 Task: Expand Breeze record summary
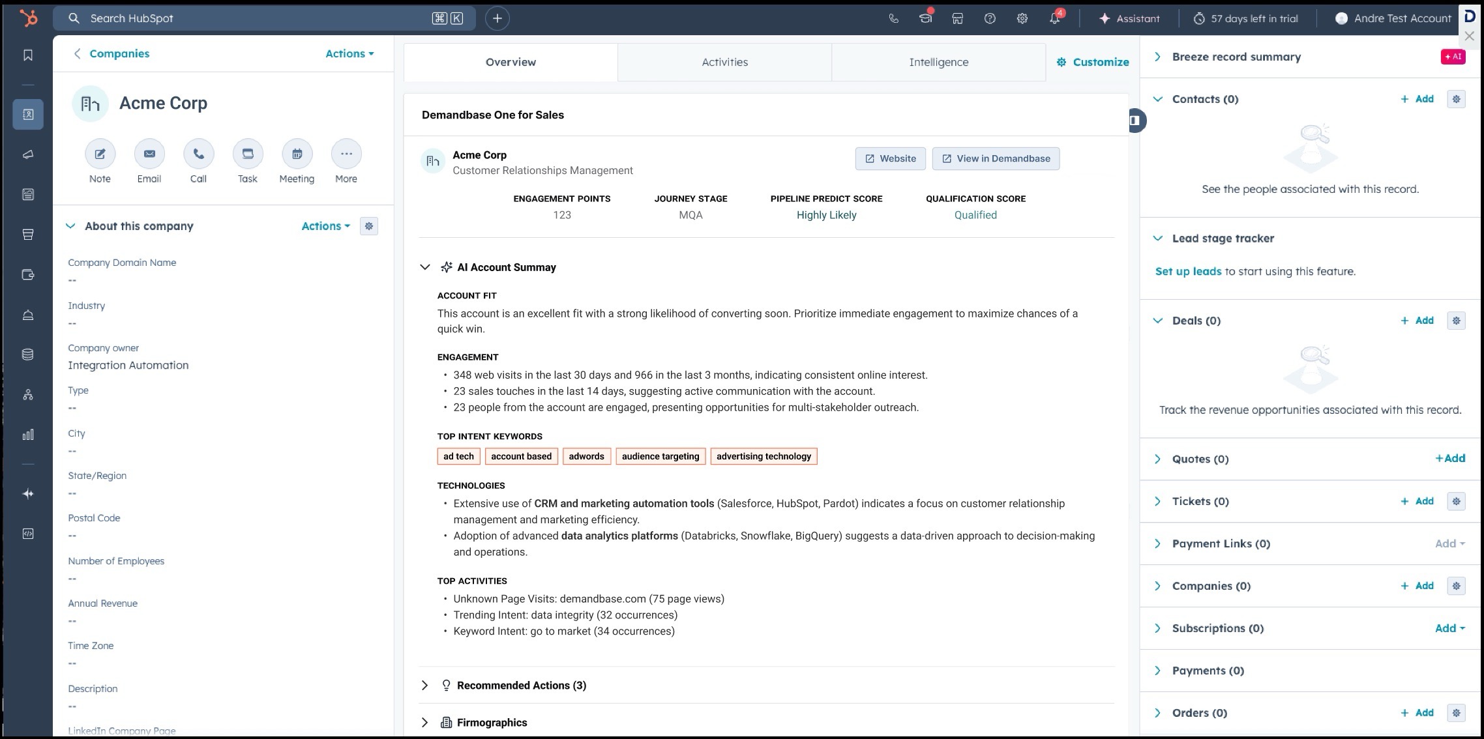(1157, 57)
